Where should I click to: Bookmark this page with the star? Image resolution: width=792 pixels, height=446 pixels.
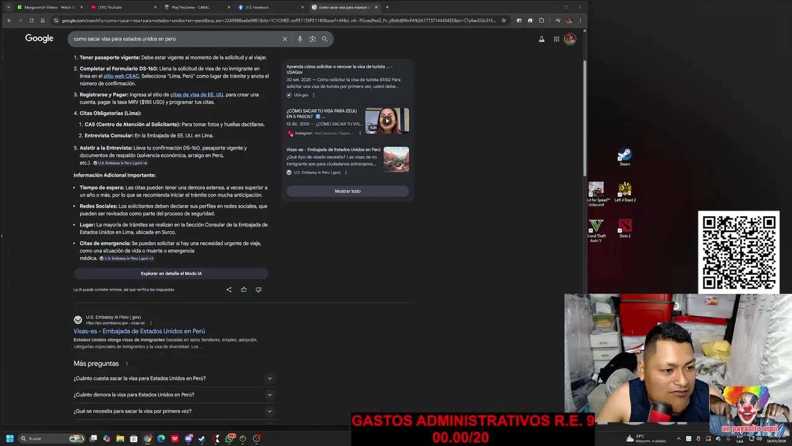point(504,20)
